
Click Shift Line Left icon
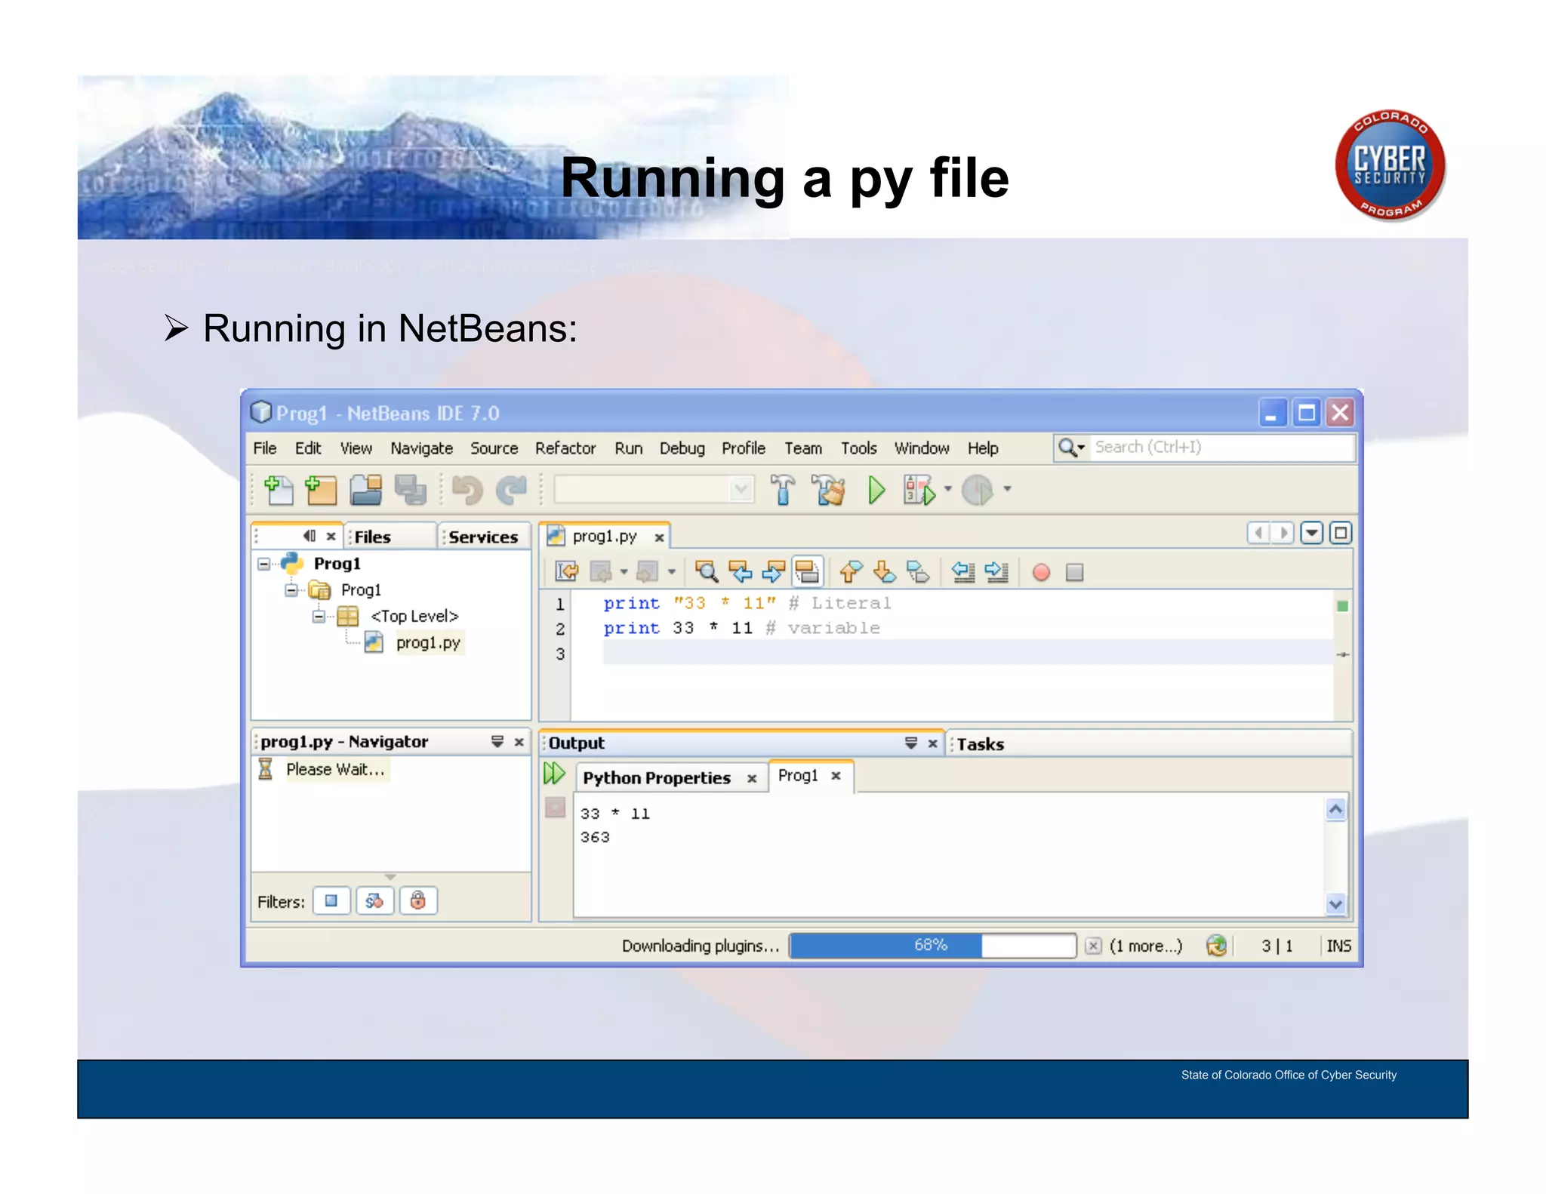962,571
